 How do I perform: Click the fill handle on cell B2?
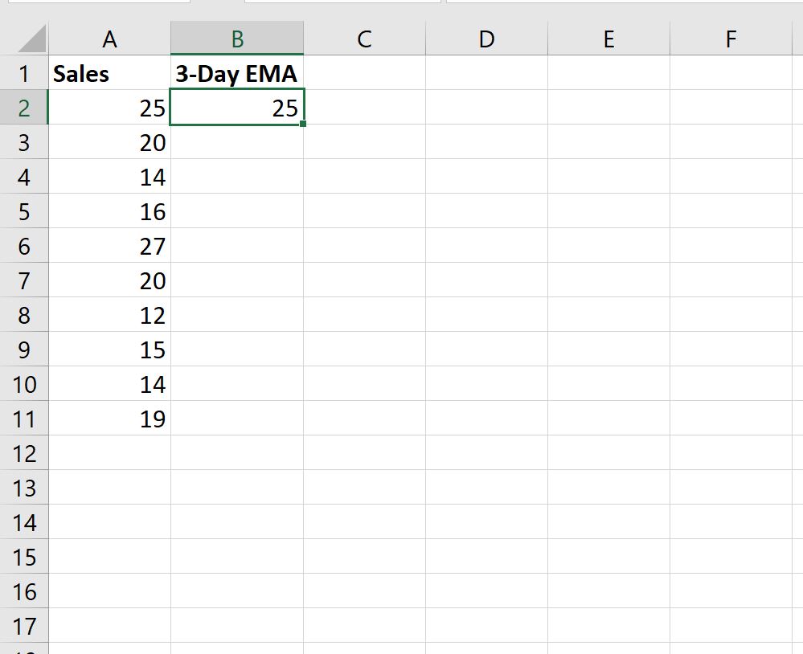click(304, 124)
